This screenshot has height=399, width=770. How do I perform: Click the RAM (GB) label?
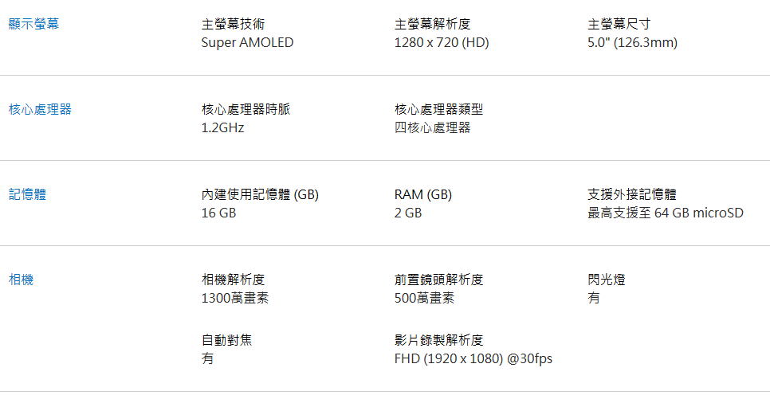[423, 195]
